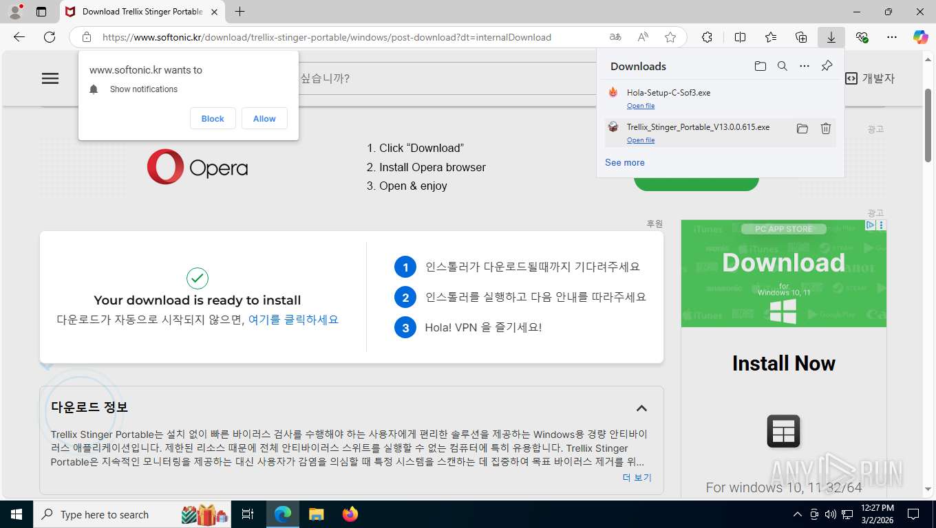The width and height of the screenshot is (936, 528).
Task: Close downloads via toolbar download icon
Action: click(x=831, y=37)
